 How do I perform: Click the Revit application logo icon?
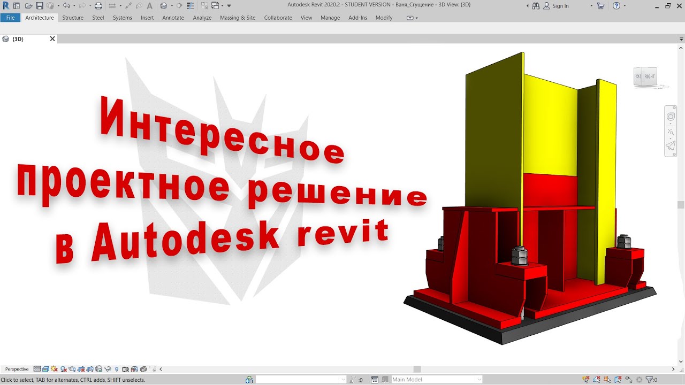[6, 6]
